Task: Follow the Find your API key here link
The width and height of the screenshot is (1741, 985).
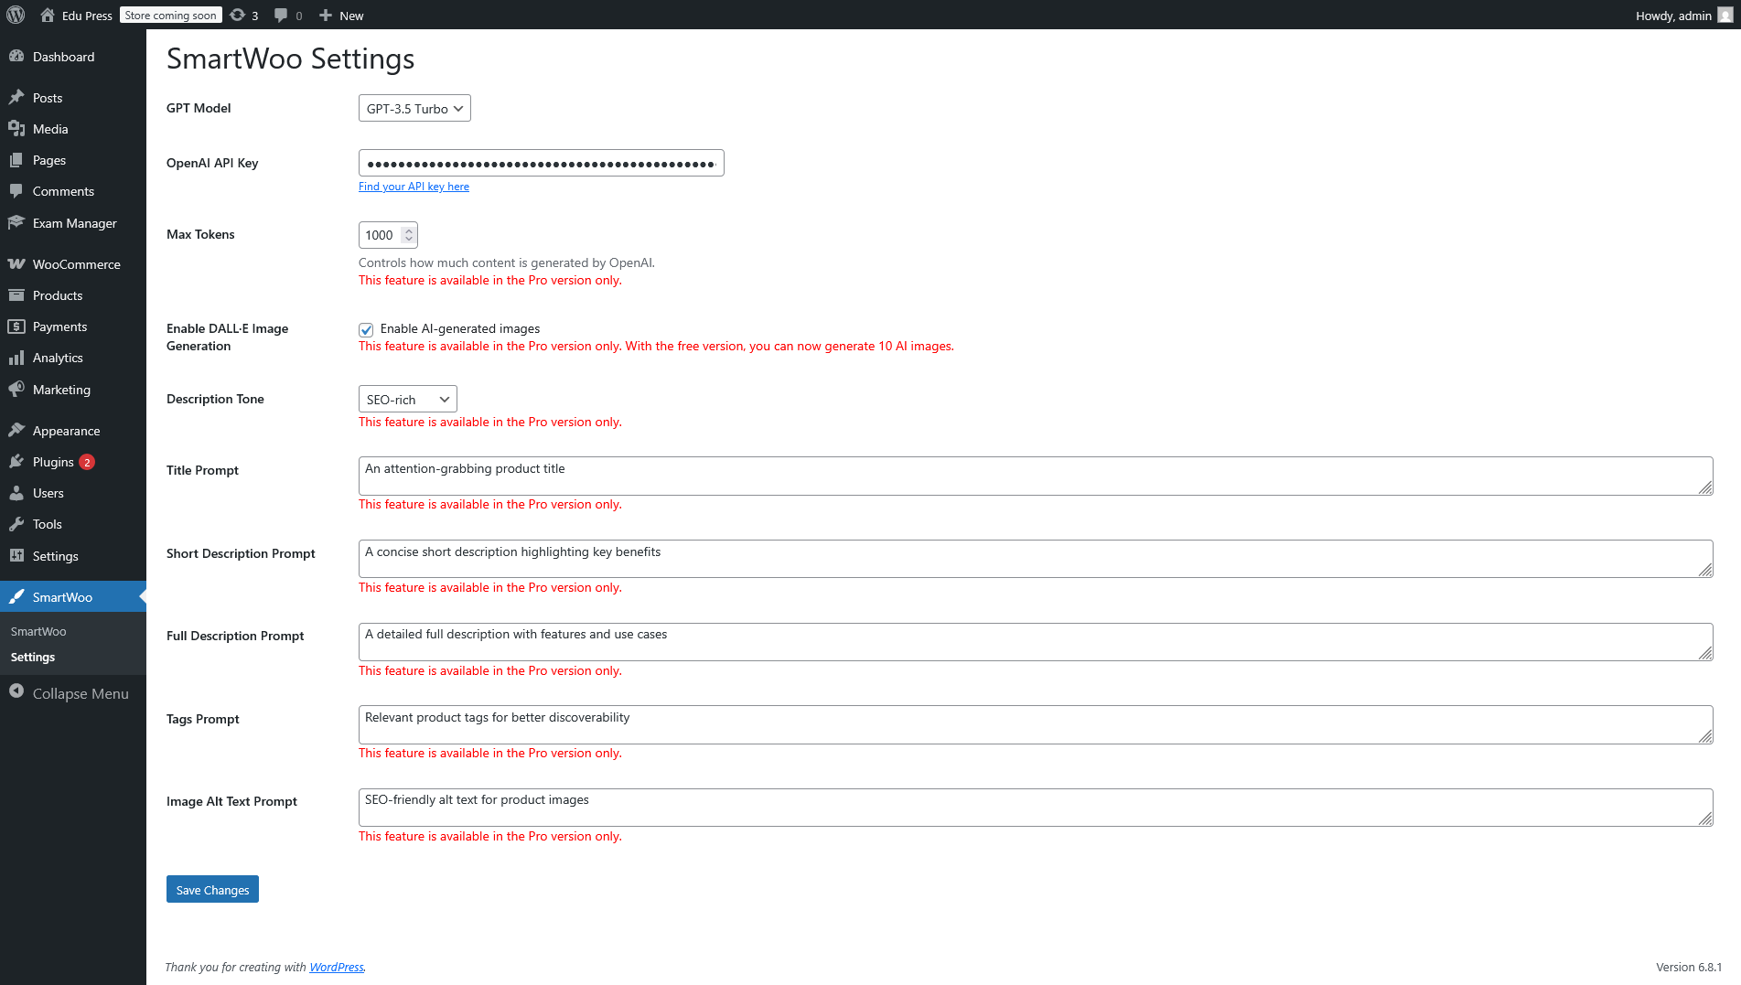Action: [414, 186]
